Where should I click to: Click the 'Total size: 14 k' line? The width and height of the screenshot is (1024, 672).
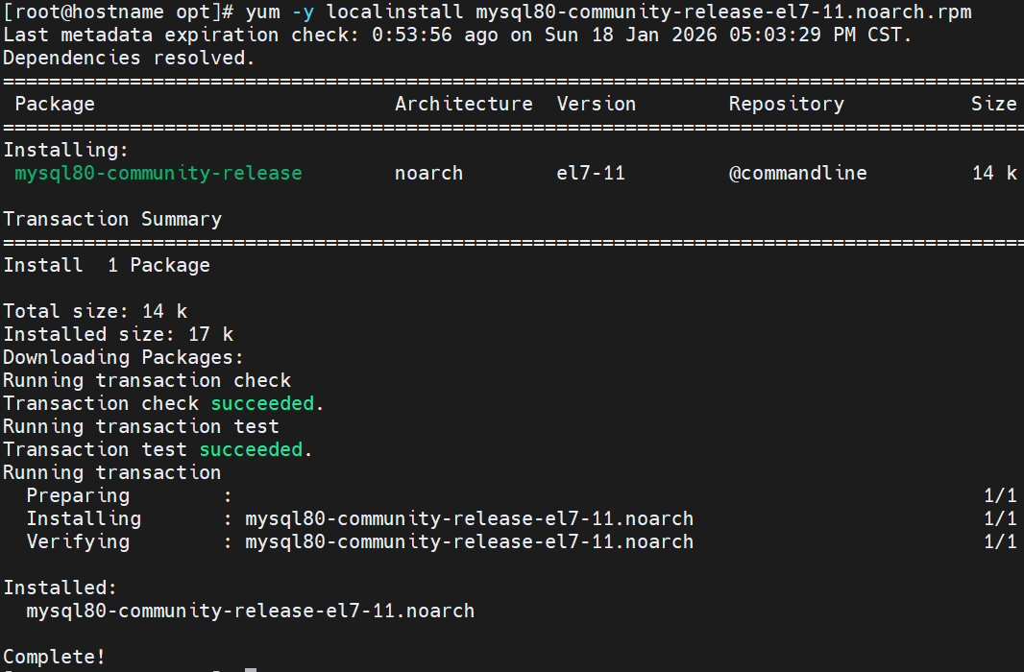(x=95, y=311)
